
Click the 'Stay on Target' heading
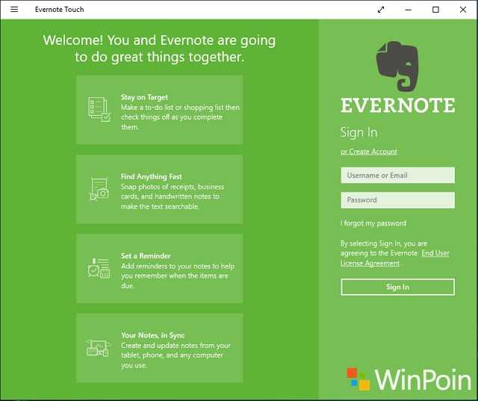pos(144,97)
